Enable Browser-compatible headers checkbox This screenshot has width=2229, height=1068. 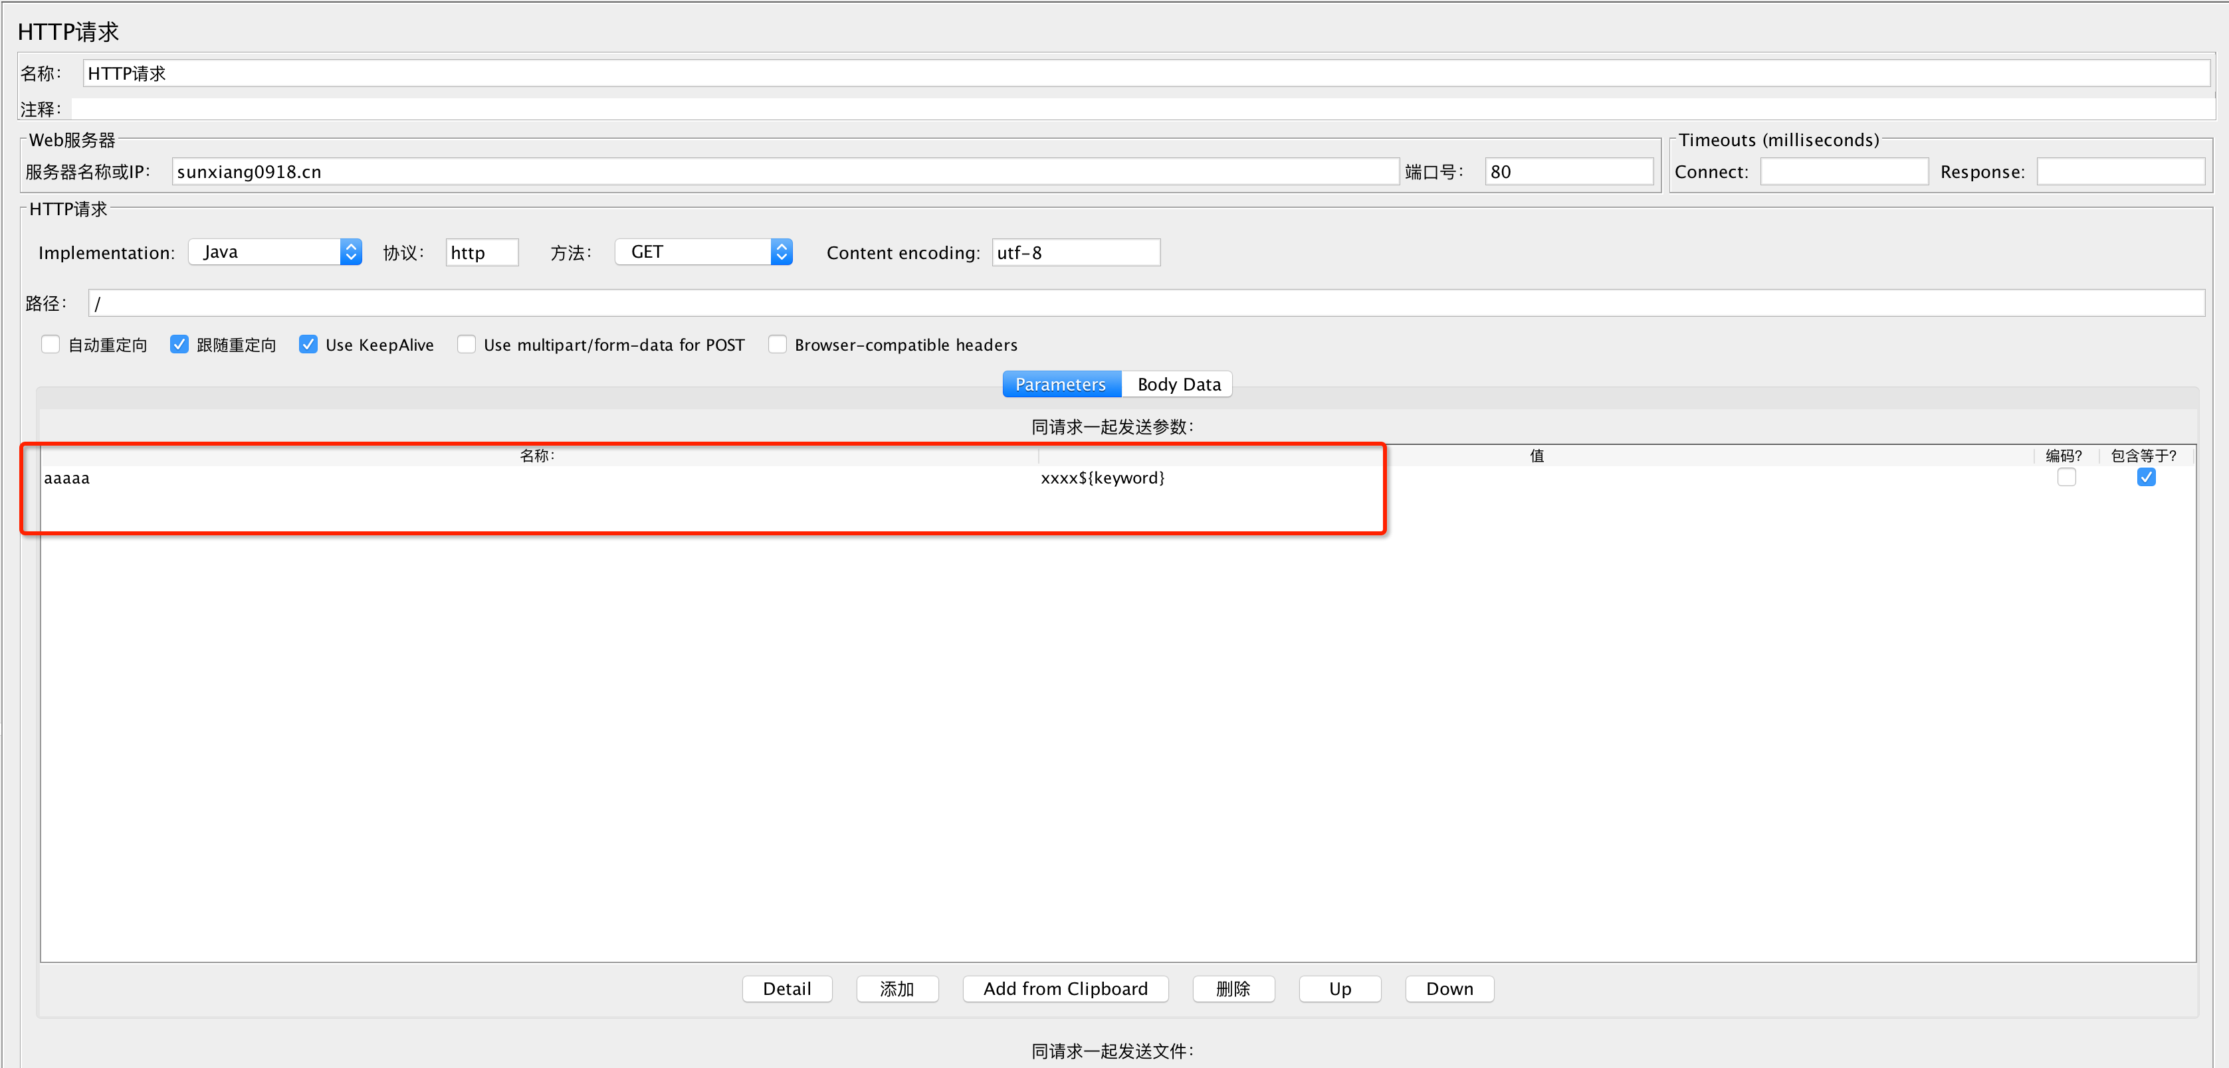(777, 344)
